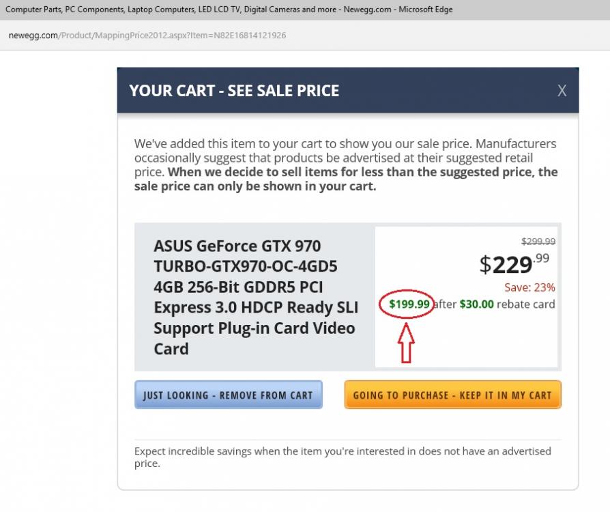
Task: Select the circled $199.99 after-rebate price
Action: click(409, 304)
